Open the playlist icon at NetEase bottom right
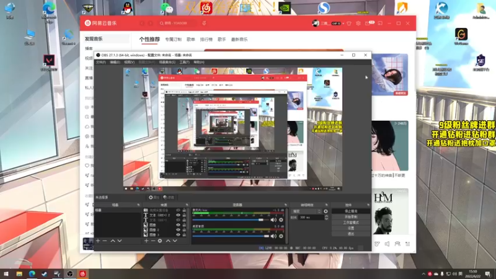 407,244
